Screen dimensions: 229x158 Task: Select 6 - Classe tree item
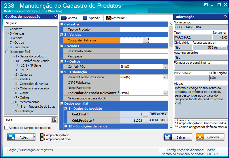[22, 93]
